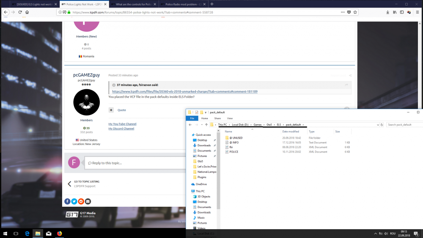Viewport: 423px width, 238px height.
Task: Click the Gta5 breadcrumb segment
Action: tap(269, 125)
